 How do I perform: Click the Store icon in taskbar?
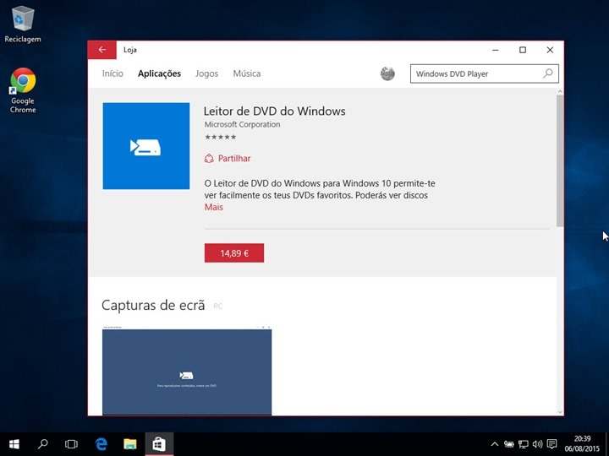point(159,444)
